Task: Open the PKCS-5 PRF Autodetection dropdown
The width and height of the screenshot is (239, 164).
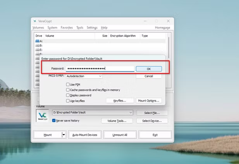Action: pyautogui.click(x=100, y=76)
